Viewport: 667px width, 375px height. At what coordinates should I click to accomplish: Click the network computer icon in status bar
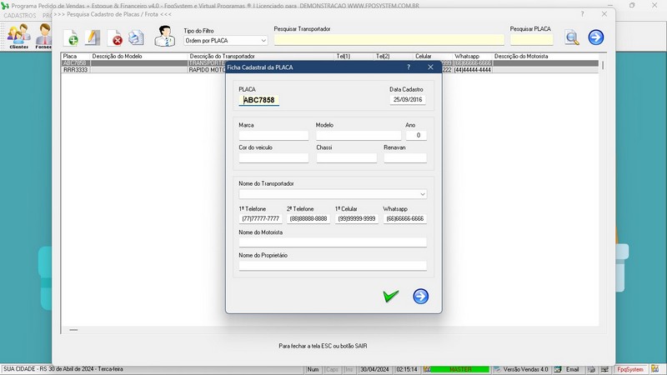[604, 369]
